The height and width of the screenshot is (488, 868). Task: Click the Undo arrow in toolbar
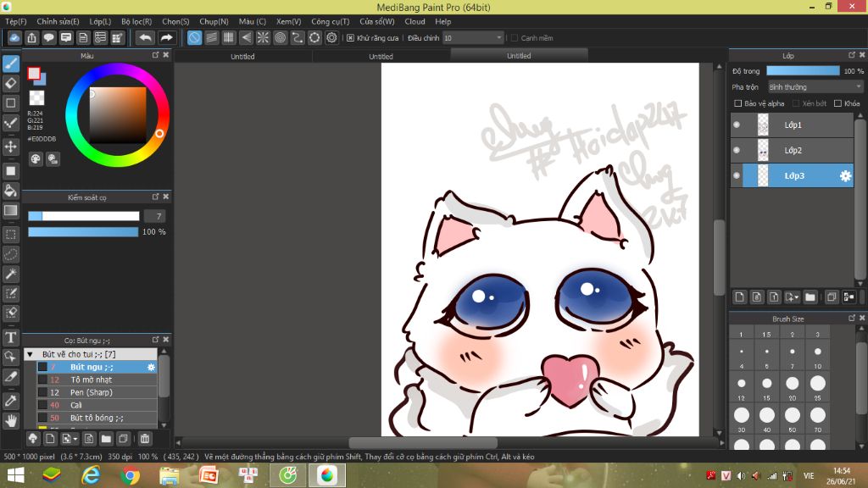(x=146, y=37)
